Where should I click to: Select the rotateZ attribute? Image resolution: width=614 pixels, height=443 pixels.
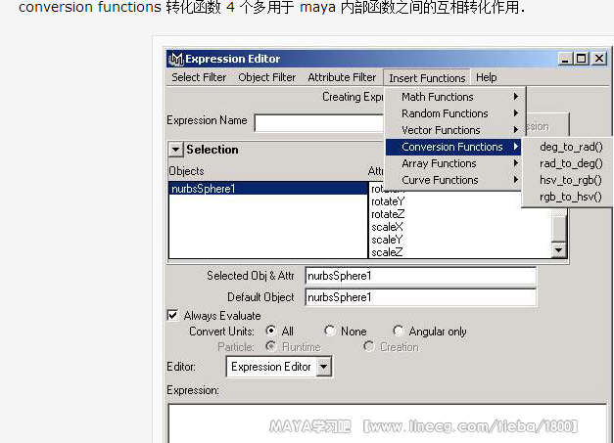coord(388,214)
